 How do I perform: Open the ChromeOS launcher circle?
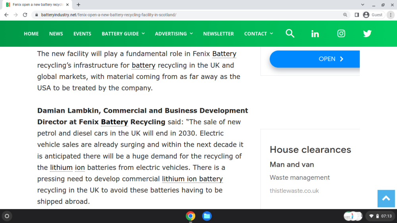pyautogui.click(x=7, y=216)
